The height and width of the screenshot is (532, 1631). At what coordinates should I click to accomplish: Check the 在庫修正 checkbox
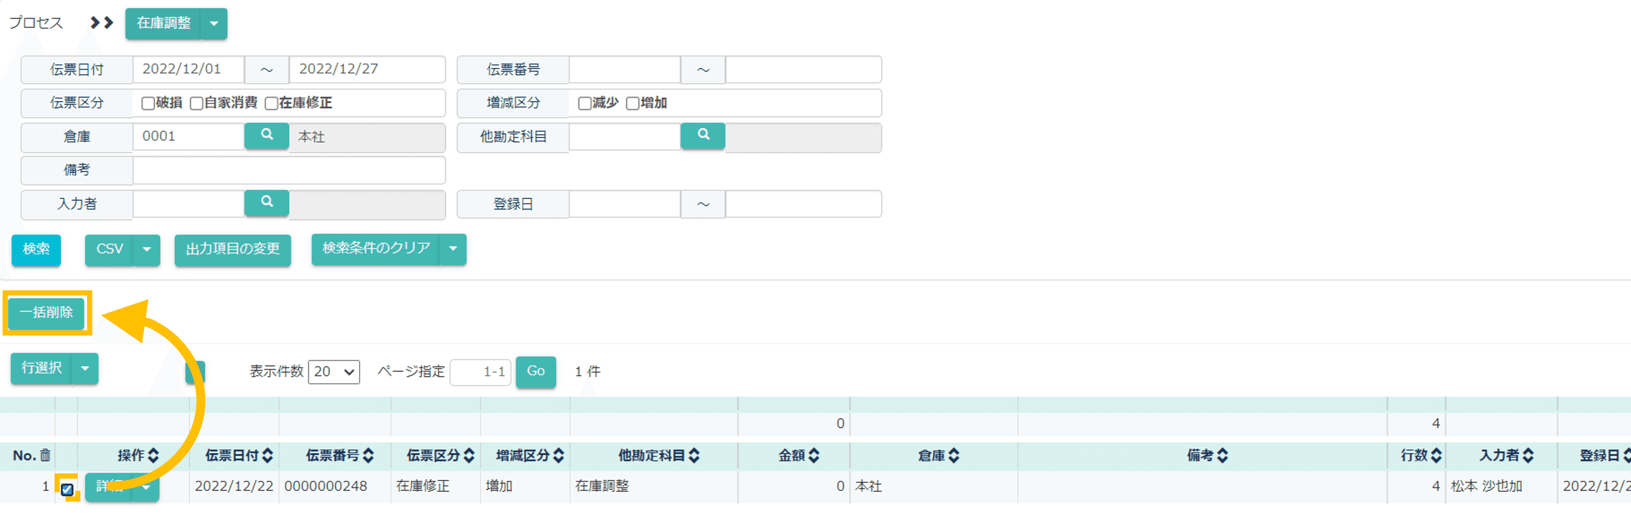(271, 103)
